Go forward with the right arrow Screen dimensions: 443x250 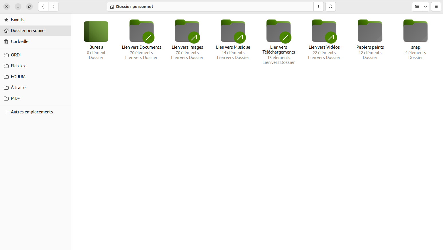coord(53,7)
